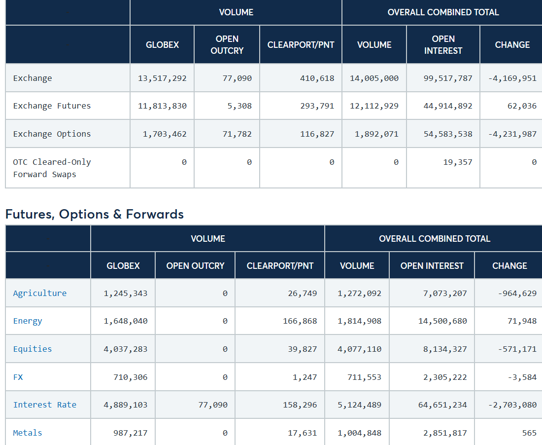This screenshot has height=445, width=542.
Task: Click Exchange Globex value 13,517,292
Action: point(162,78)
